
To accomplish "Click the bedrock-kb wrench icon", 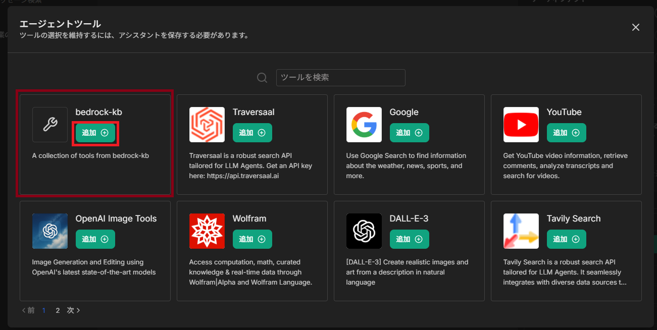I will (50, 125).
